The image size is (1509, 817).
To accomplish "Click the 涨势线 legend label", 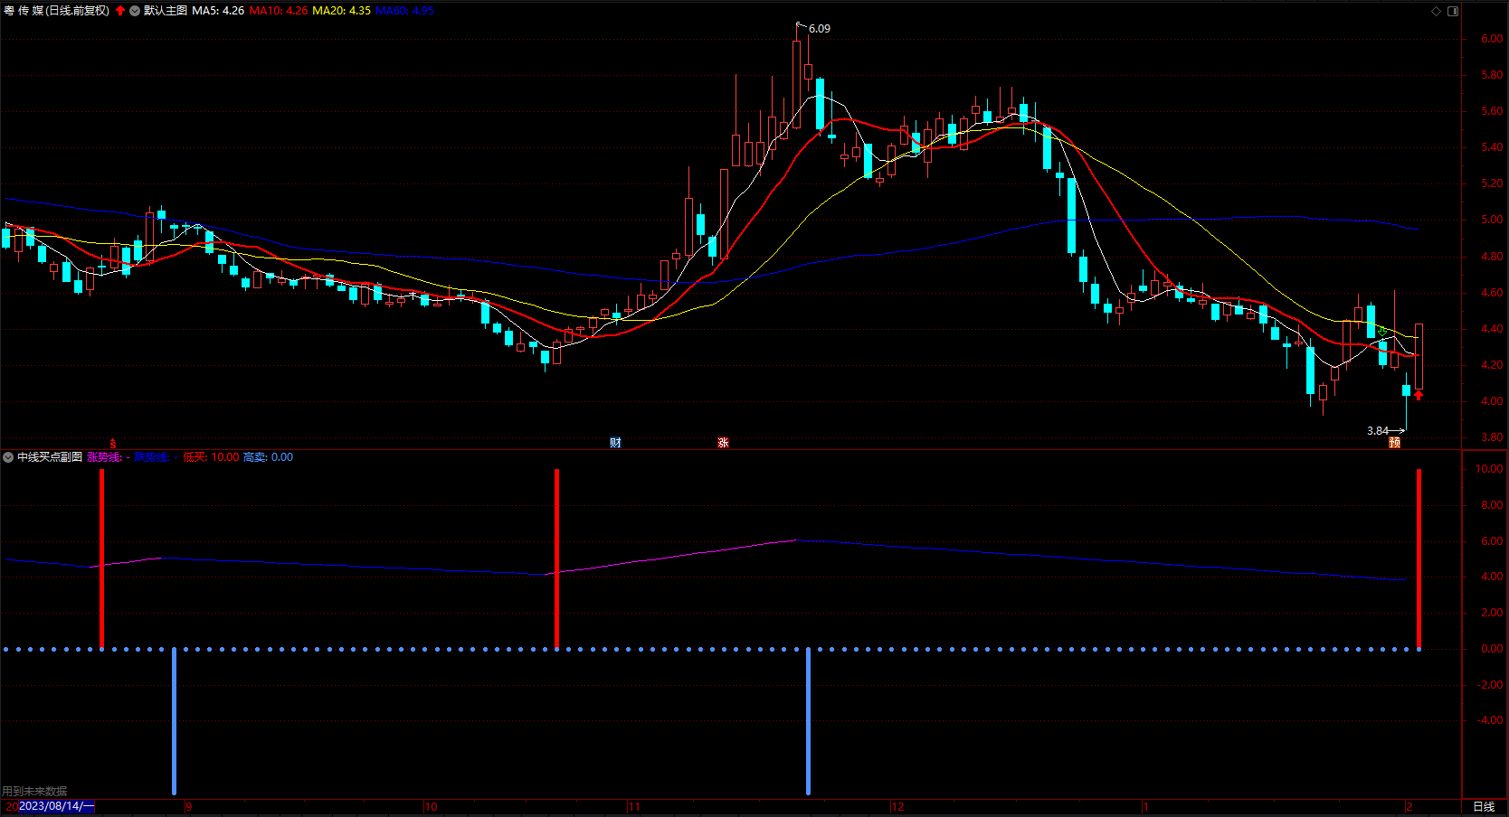I will click(x=104, y=457).
